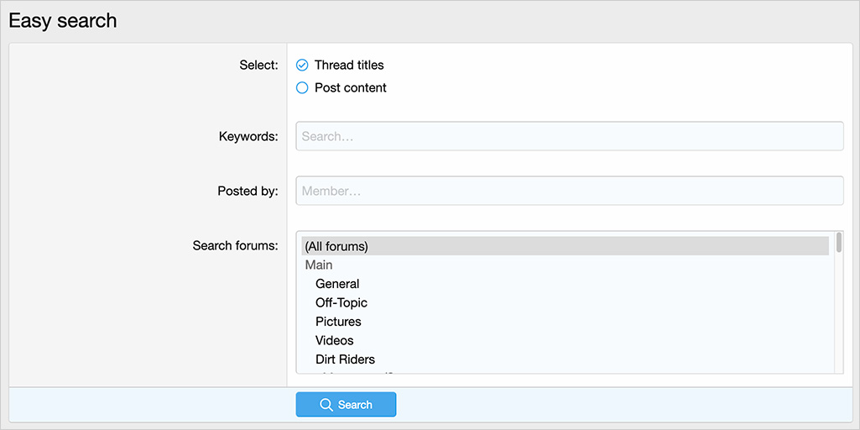Pick General from the forums list
The height and width of the screenshot is (430, 860).
(x=337, y=284)
